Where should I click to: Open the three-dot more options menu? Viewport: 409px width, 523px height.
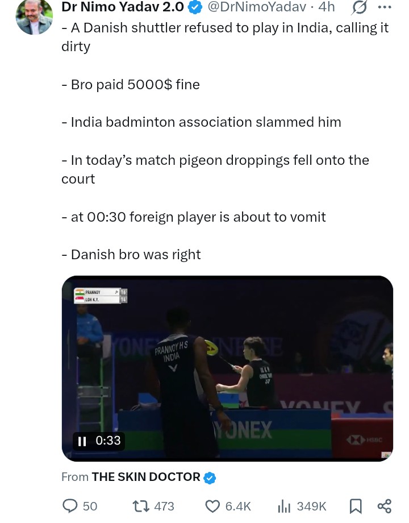tap(385, 7)
